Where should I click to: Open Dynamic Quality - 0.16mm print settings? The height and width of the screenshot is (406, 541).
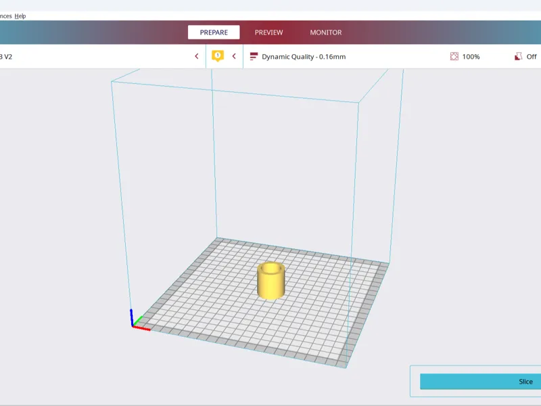pyautogui.click(x=304, y=57)
